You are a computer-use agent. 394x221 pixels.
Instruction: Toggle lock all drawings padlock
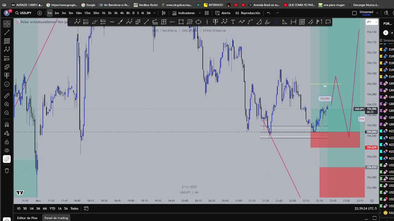(7, 142)
